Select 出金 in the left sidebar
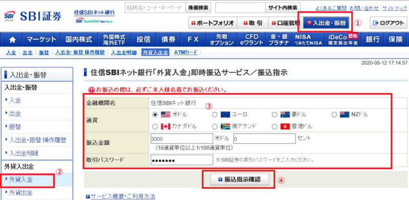 pyautogui.click(x=37, y=114)
